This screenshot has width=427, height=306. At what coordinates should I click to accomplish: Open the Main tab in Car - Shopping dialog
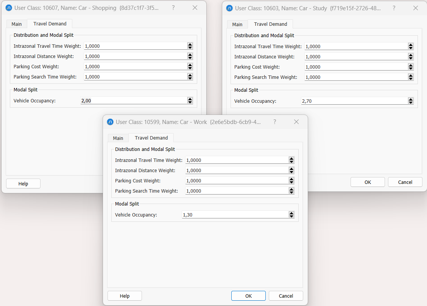[17, 24]
